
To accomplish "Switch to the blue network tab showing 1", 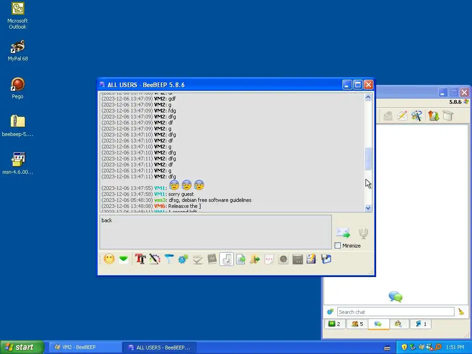I will 420,324.
